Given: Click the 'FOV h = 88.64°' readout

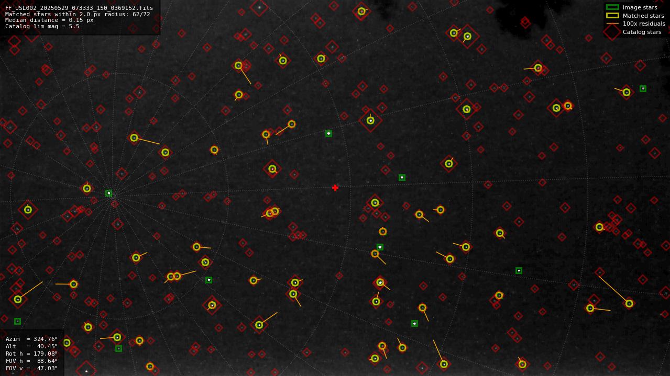Looking at the screenshot, I should (x=31, y=361).
